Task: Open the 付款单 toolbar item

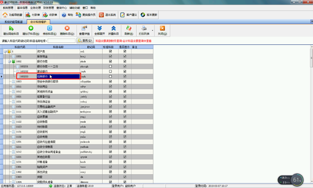Action: (x=33, y=15)
